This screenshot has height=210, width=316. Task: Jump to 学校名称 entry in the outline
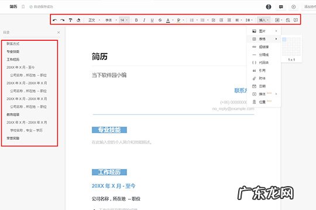[26, 131]
